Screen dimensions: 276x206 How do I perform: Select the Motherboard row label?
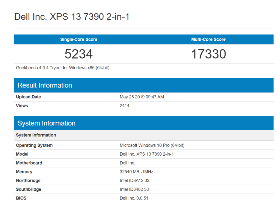(x=29, y=163)
